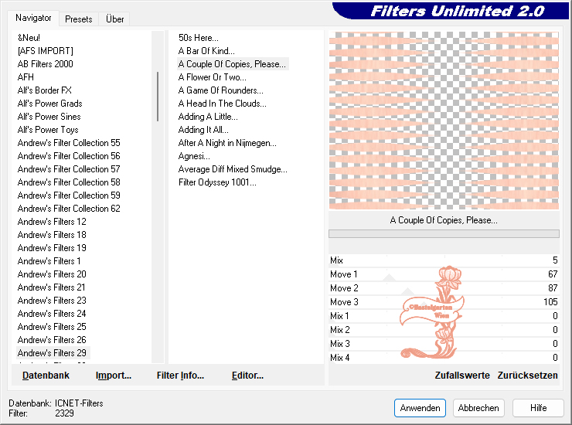Select Andrew's Filters 25

(52, 327)
